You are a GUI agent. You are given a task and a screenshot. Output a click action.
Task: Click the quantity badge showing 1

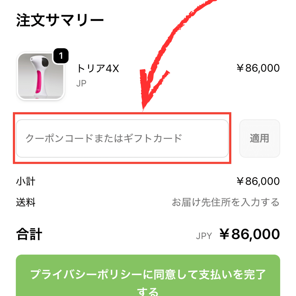61,56
